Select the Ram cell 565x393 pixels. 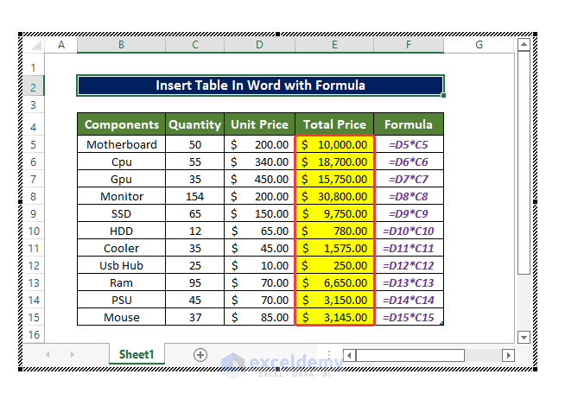click(122, 282)
